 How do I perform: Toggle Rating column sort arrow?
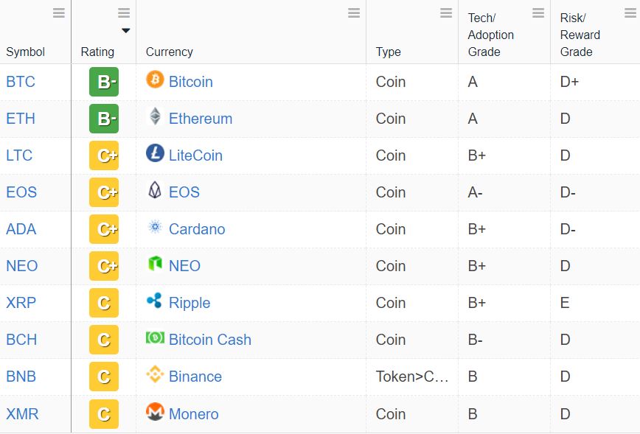tap(125, 31)
